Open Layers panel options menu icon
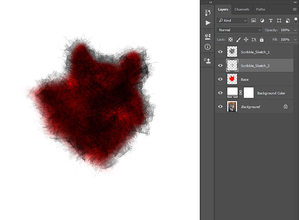This screenshot has width=299, height=220. [x=294, y=9]
